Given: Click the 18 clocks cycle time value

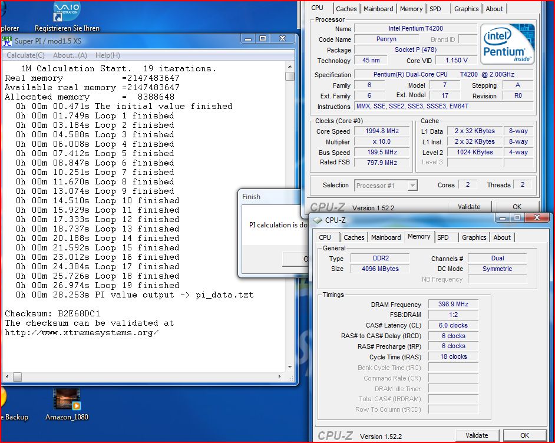Looking at the screenshot, I should (x=453, y=356).
